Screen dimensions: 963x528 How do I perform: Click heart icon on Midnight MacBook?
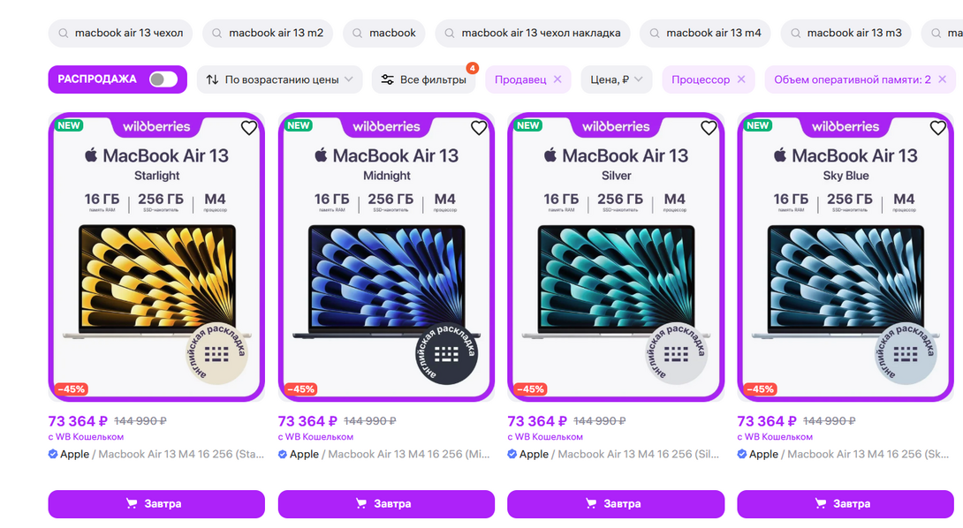(479, 128)
